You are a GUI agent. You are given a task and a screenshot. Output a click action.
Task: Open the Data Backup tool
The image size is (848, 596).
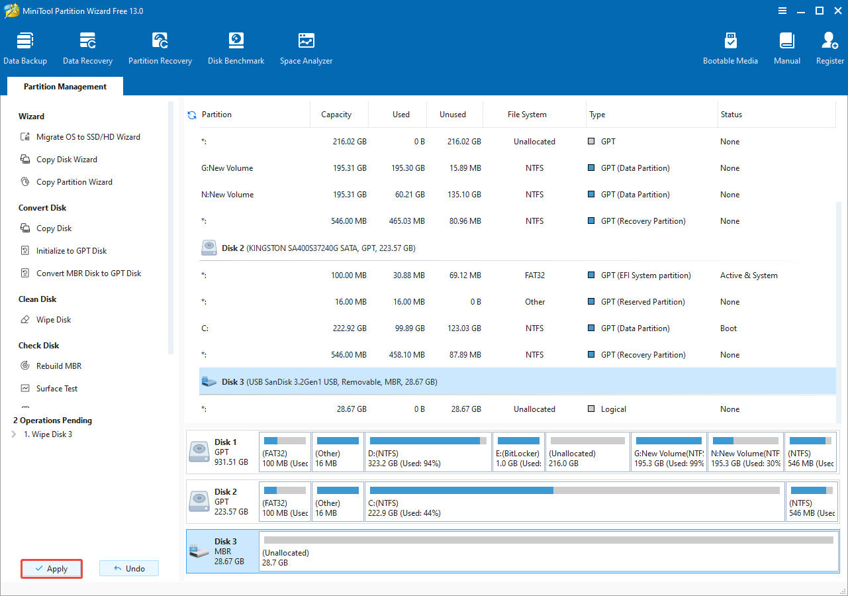25,46
